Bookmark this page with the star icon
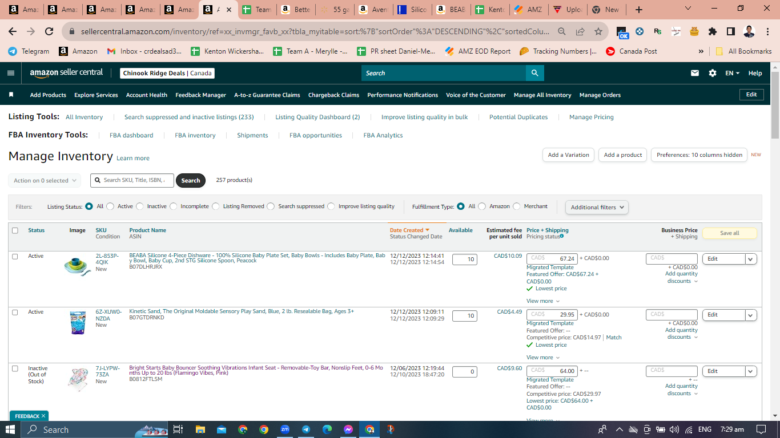 (x=598, y=31)
